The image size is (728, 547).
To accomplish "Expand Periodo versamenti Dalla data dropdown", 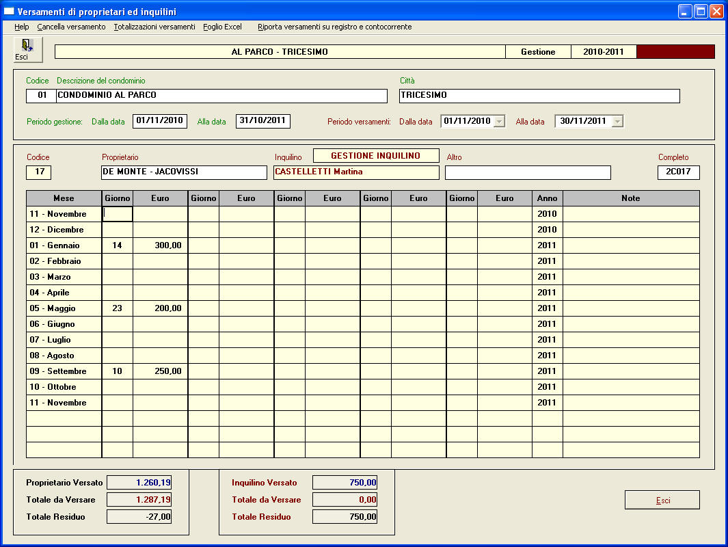I will coord(499,121).
